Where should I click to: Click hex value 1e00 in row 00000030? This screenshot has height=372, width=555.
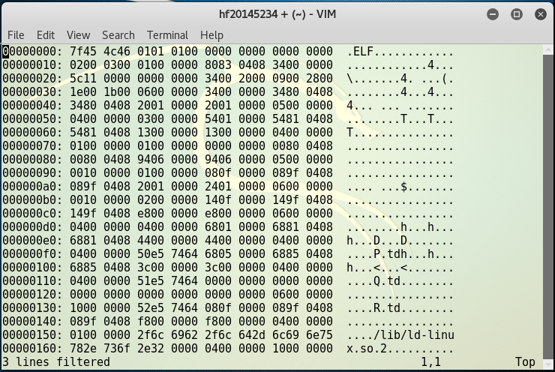[x=82, y=91]
